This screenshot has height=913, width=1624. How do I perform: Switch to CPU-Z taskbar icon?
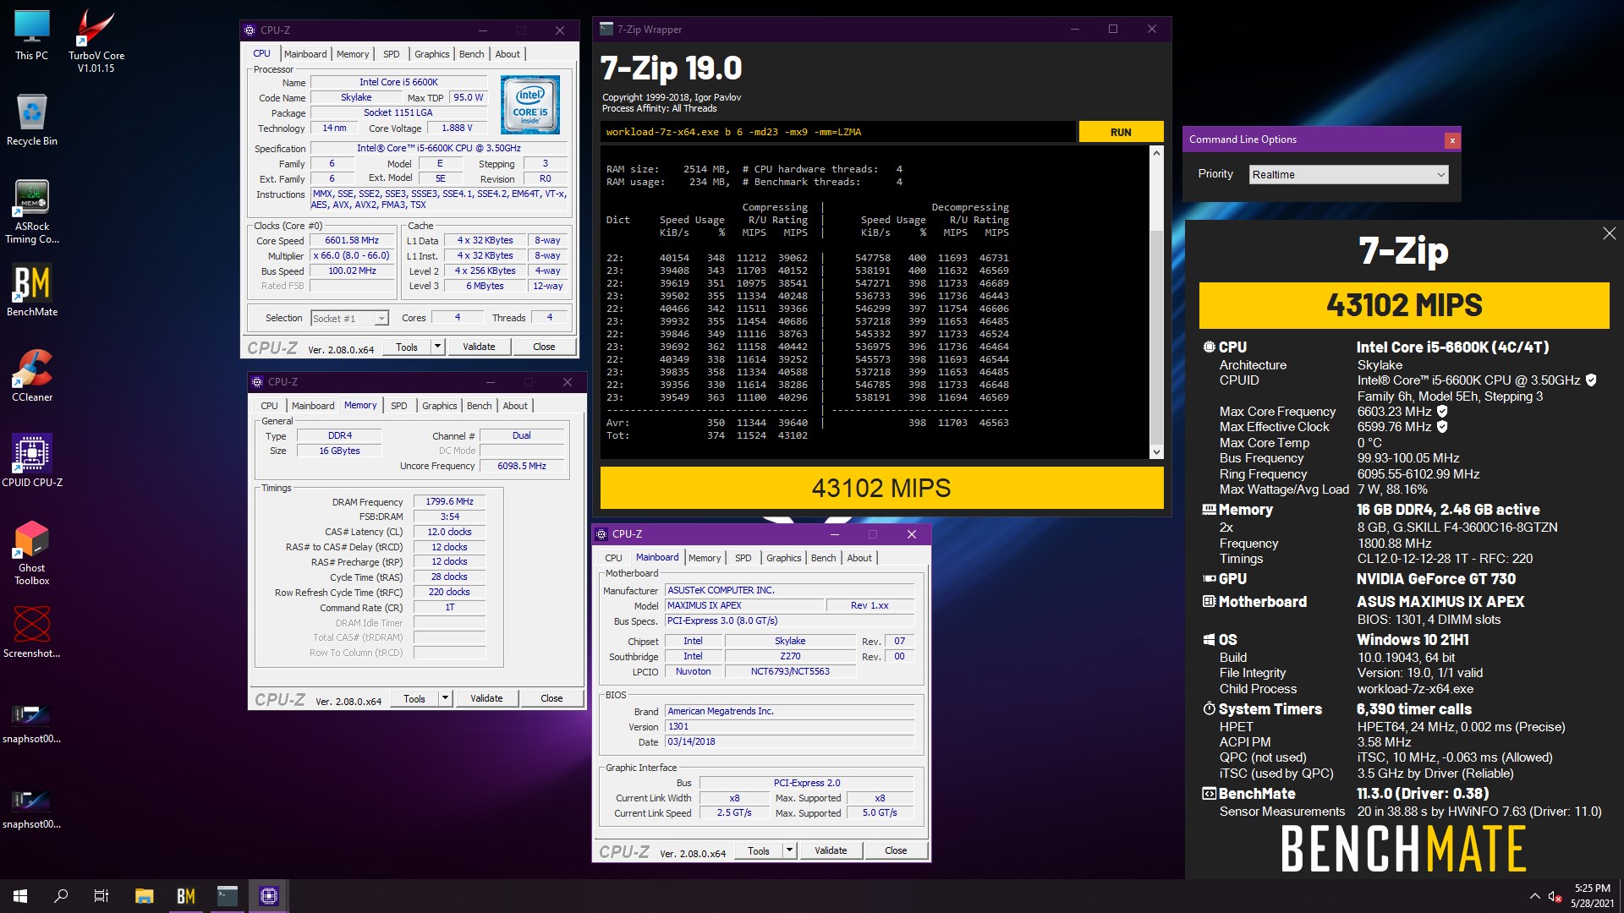point(269,896)
